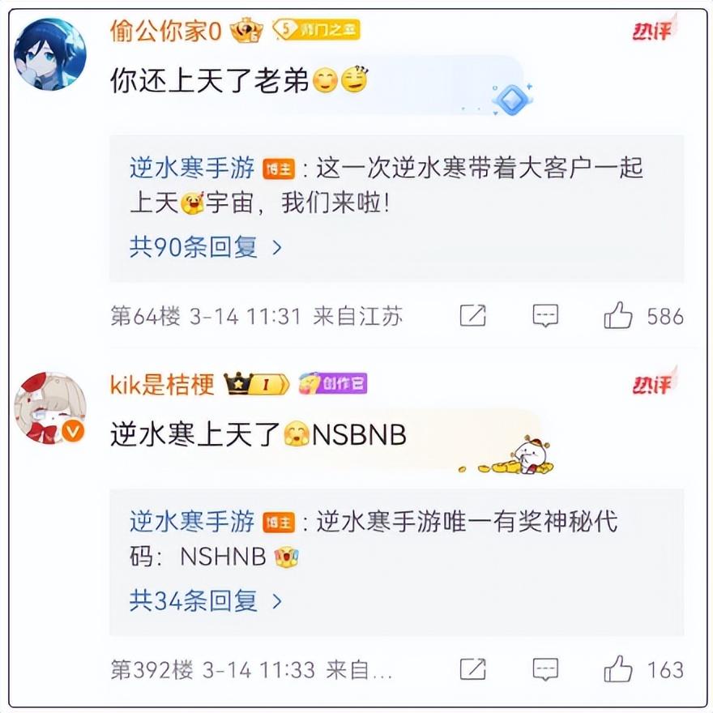Screen dimensions: 713x713
Task: Tap the blue diamond decoration on first comment
Action: click(x=511, y=99)
